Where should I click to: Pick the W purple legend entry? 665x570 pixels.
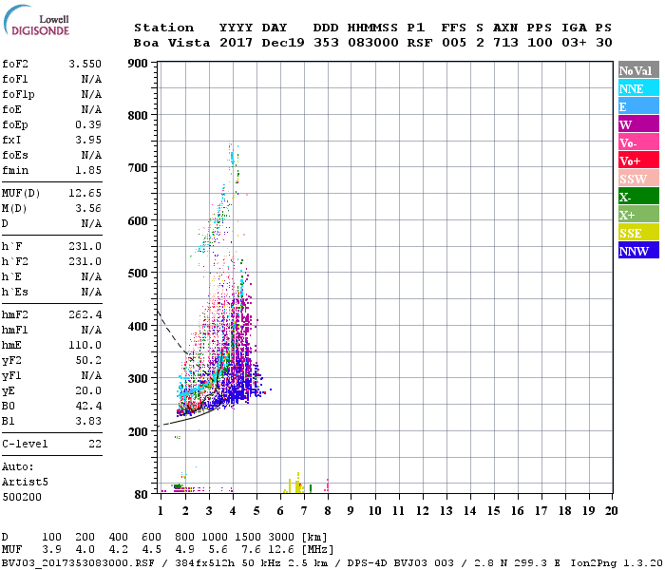click(637, 124)
